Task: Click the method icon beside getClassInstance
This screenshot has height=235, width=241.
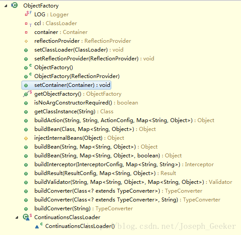Action: [x=26, y=112]
